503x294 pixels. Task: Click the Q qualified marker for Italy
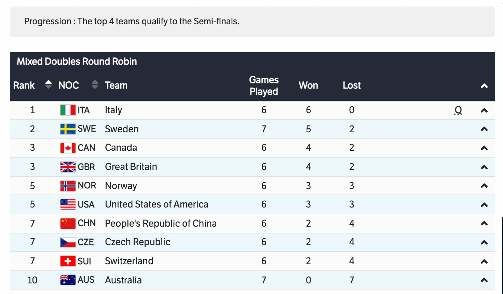(458, 110)
